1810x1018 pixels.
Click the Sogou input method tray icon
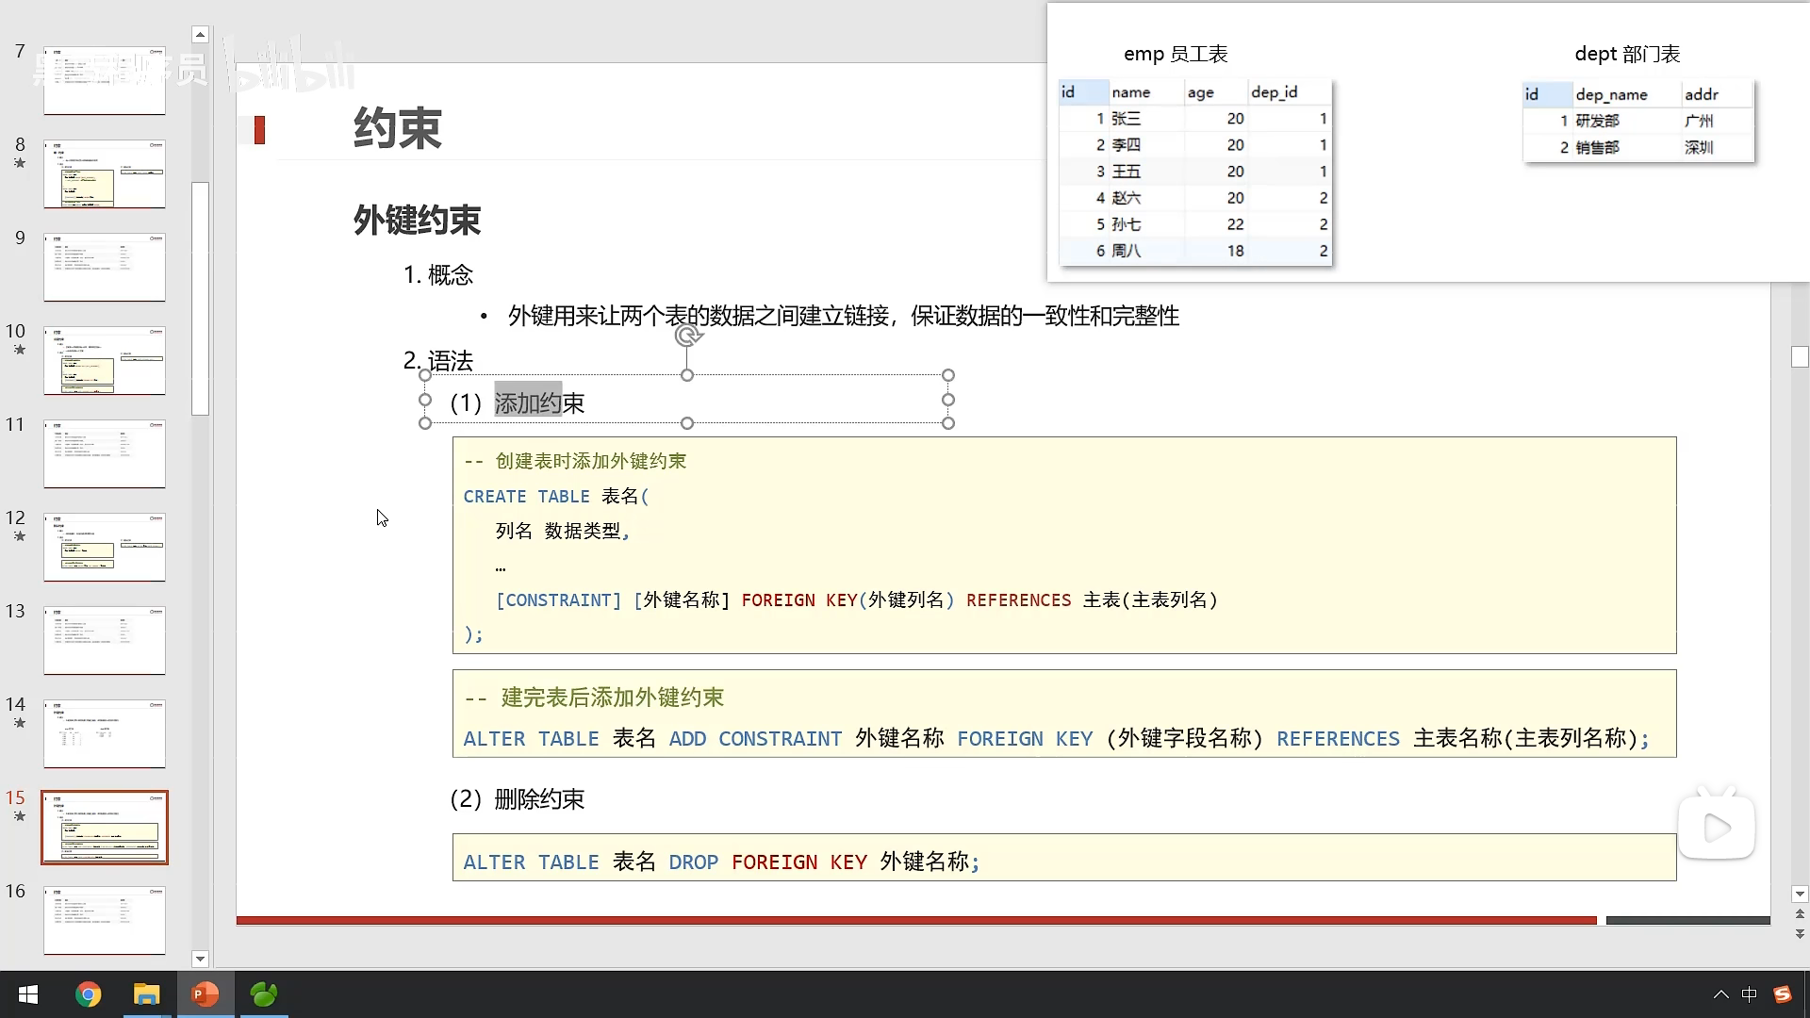(x=1782, y=994)
